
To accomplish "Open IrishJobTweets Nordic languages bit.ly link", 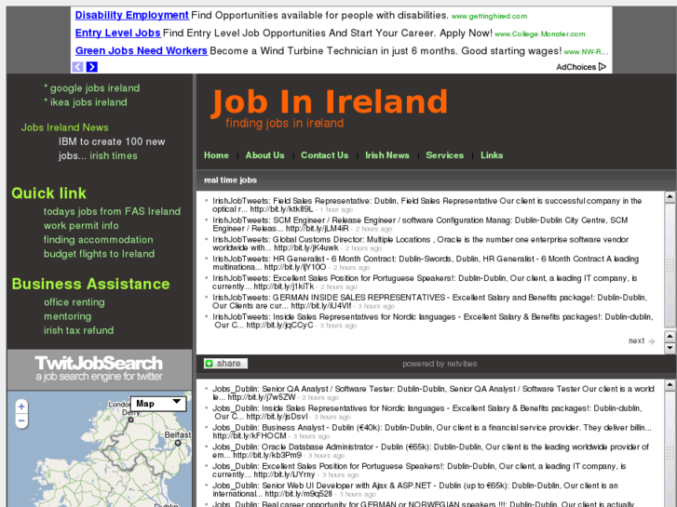I will click(279, 326).
